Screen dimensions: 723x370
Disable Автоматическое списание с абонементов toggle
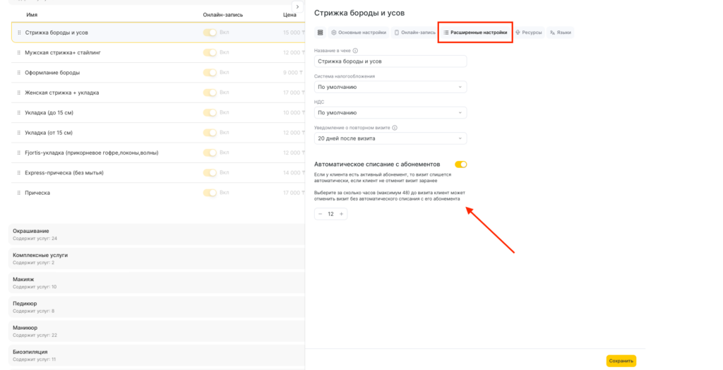point(460,165)
